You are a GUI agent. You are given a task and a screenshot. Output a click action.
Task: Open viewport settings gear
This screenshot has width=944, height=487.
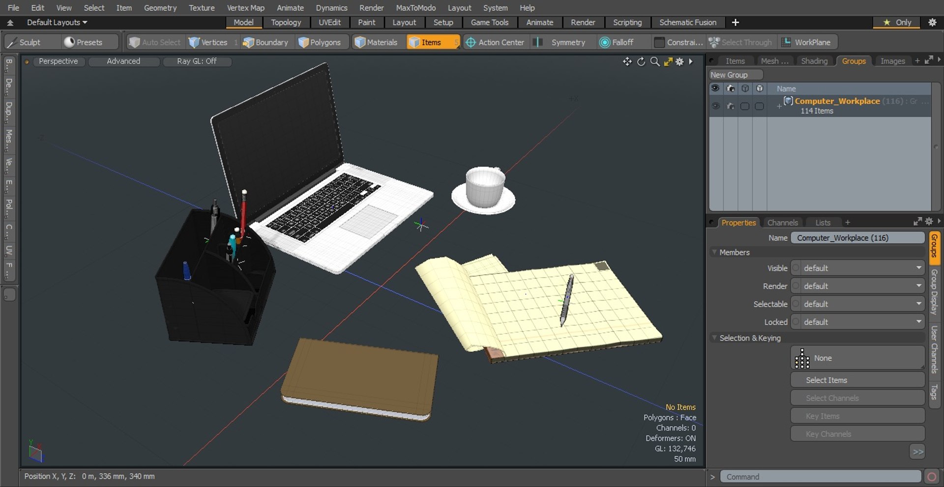click(x=679, y=61)
